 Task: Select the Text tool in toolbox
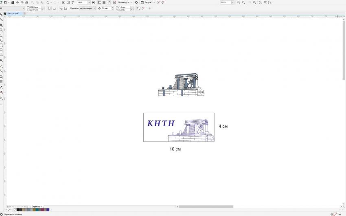tap(2, 60)
